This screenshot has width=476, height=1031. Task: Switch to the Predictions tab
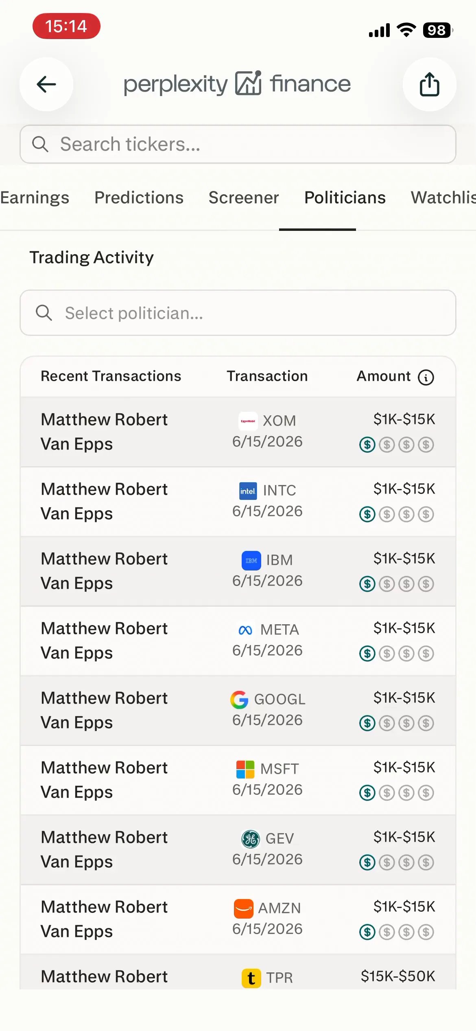pyautogui.click(x=139, y=198)
